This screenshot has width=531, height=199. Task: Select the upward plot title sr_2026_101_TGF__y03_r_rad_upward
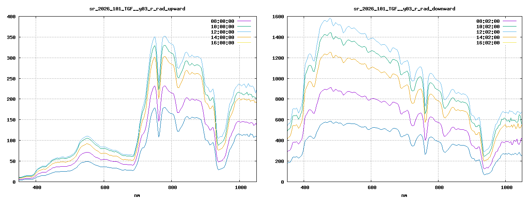pos(137,9)
